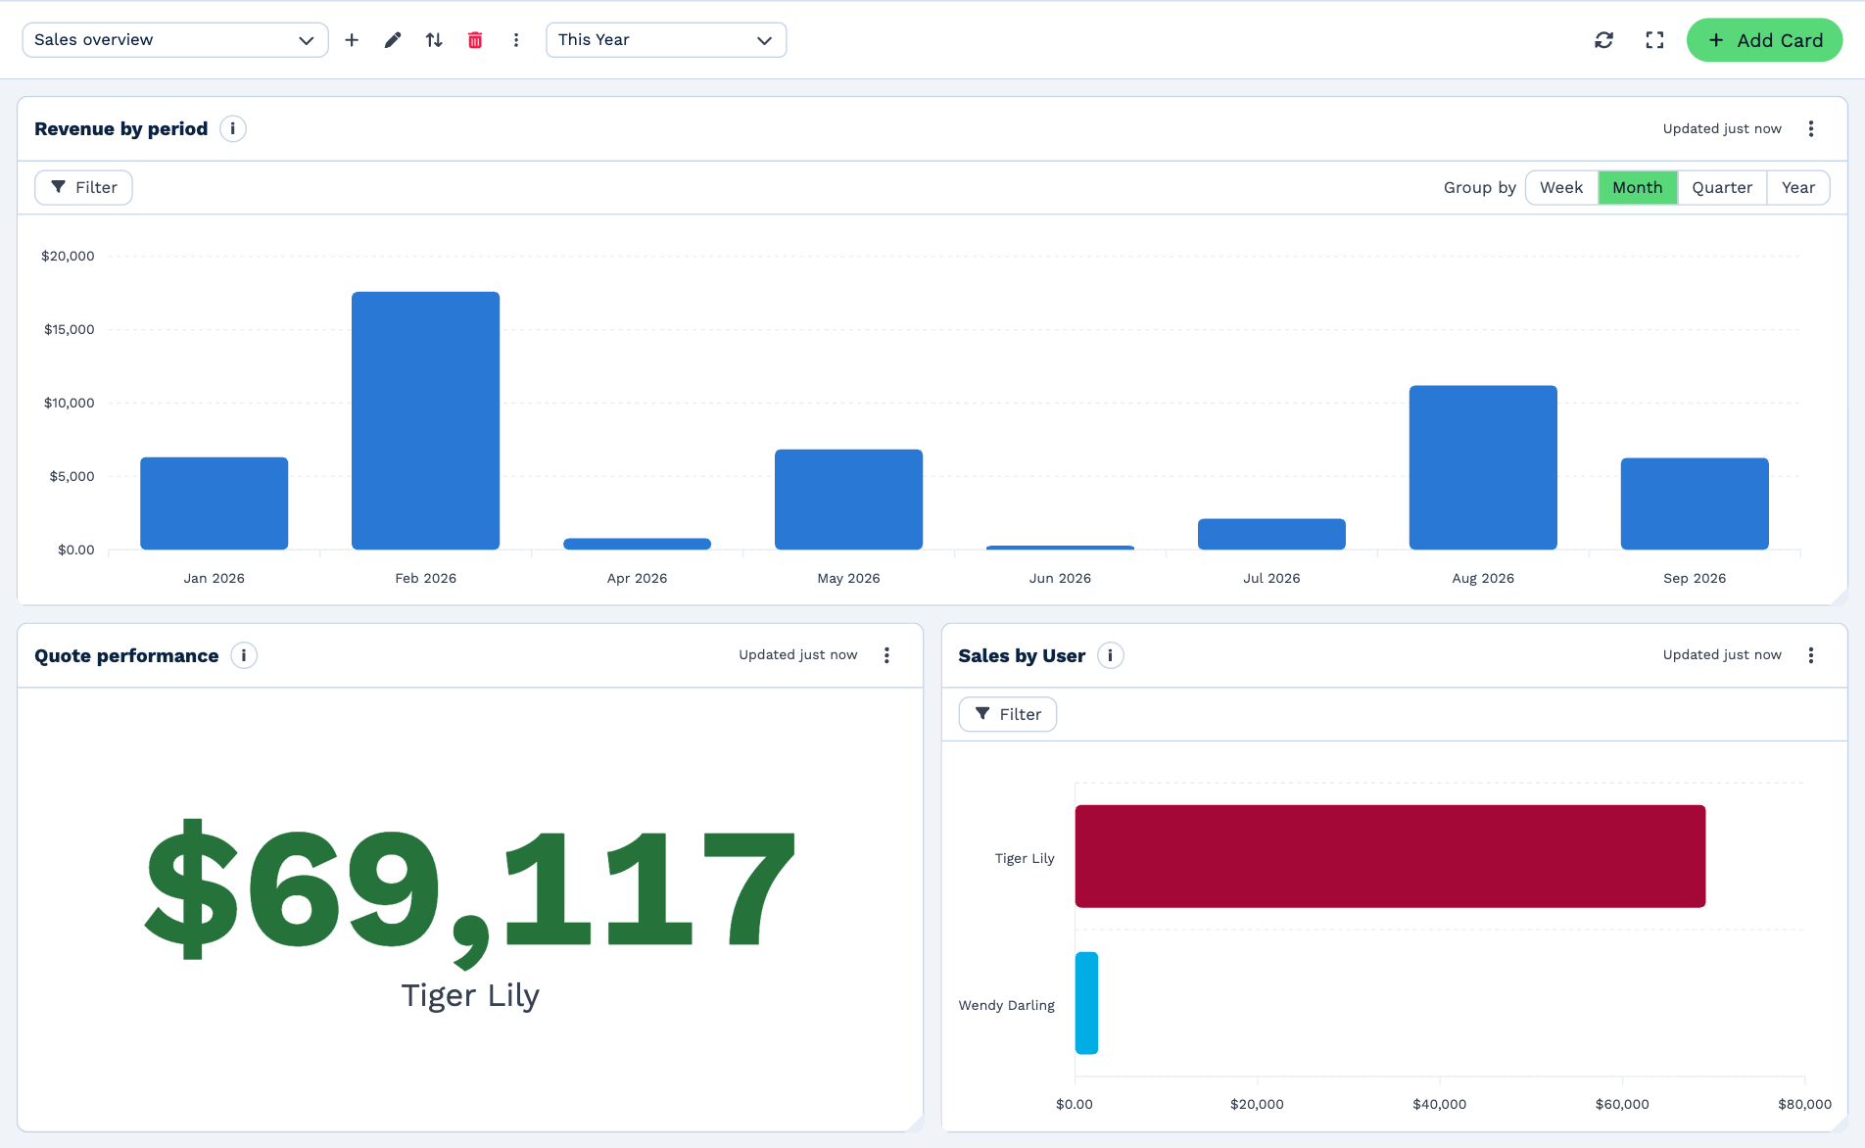
Task: Click the Feb 2026 revenue bar
Action: coord(425,420)
